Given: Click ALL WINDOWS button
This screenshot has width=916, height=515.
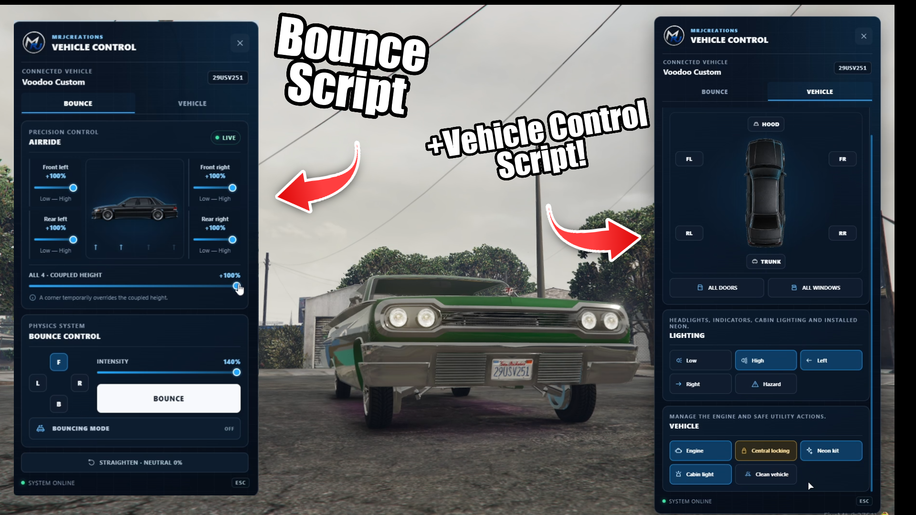Looking at the screenshot, I should [815, 287].
